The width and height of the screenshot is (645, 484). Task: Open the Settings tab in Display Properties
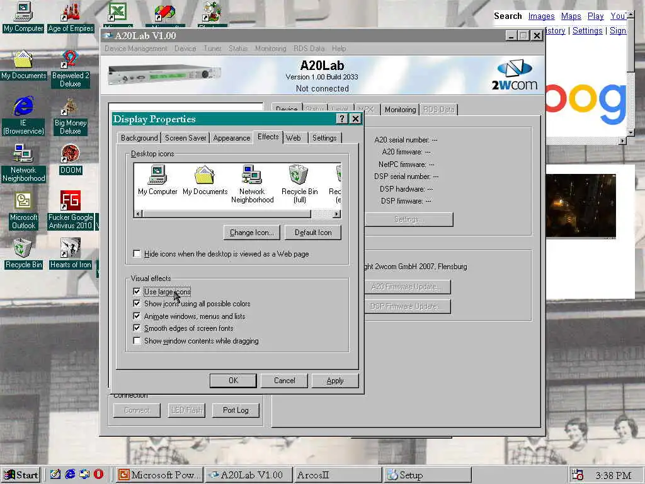324,138
